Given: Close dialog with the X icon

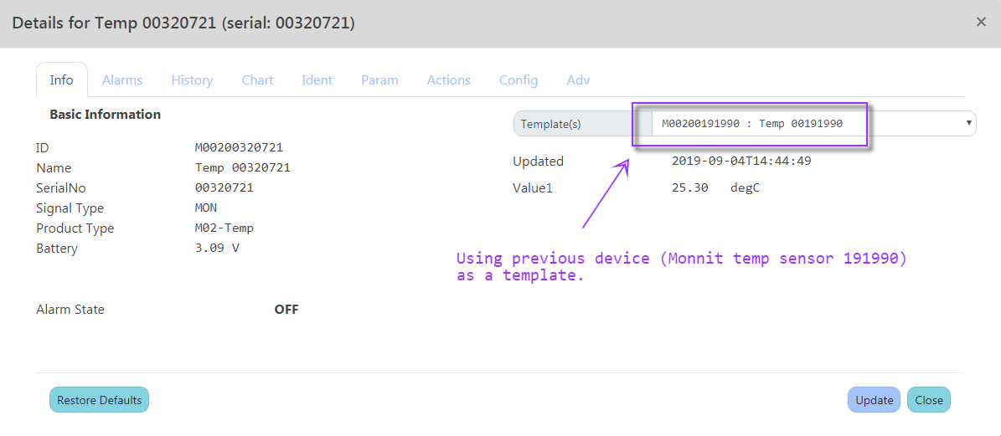Looking at the screenshot, I should tap(981, 23).
